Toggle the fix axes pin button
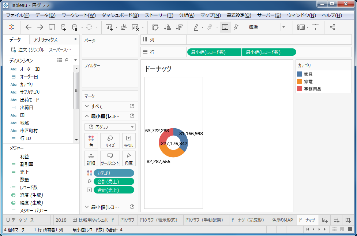 point(236,27)
